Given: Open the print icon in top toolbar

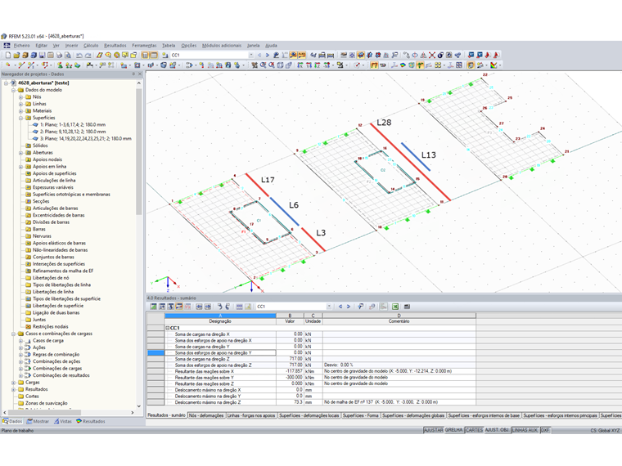Looking at the screenshot, I should tap(60, 55).
